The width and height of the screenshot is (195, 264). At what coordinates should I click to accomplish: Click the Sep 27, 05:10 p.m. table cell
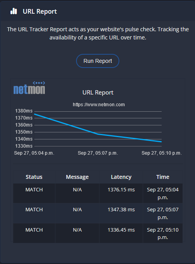163,233
